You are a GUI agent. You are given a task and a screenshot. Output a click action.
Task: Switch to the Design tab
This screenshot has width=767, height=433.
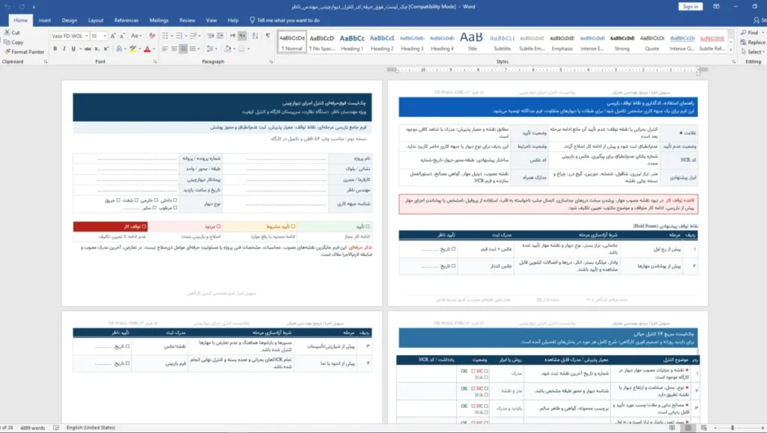[70, 20]
